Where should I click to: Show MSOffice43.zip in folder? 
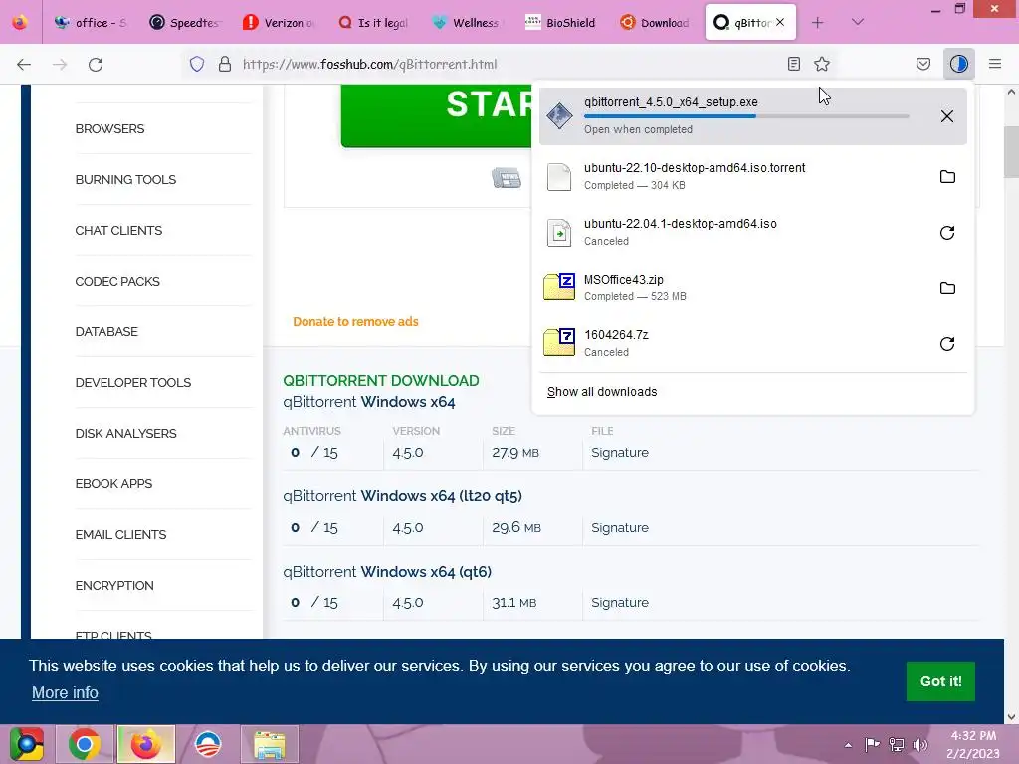tap(947, 287)
